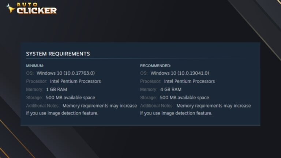Click the Minimum section label
The image size is (281, 158).
click(35, 66)
